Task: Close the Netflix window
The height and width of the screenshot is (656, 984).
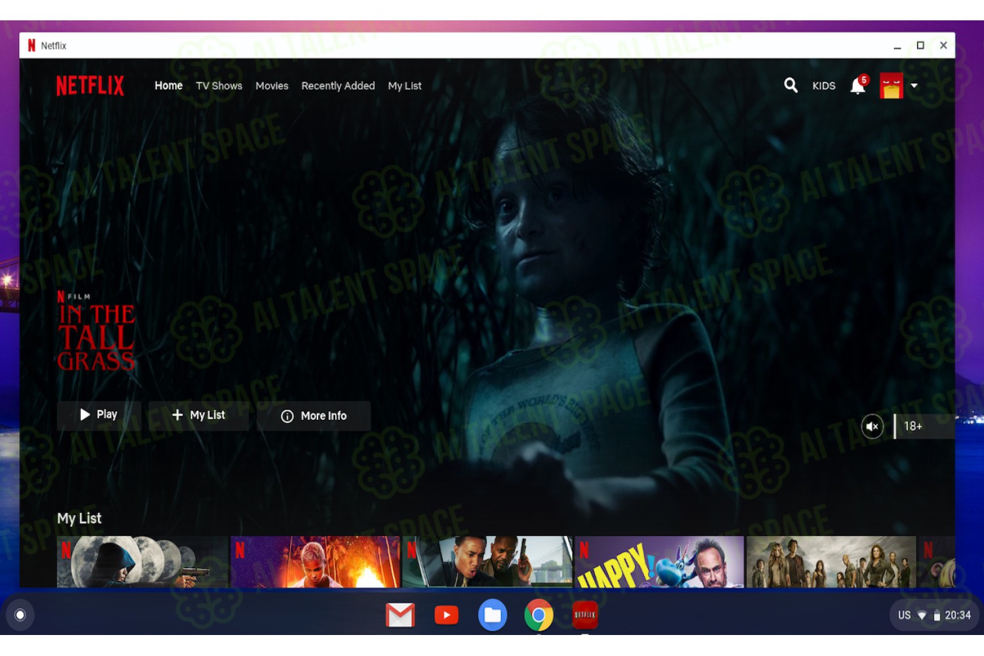Action: (943, 45)
